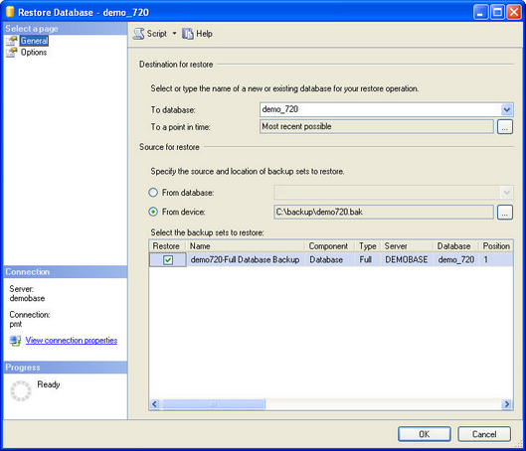The image size is (526, 451).
Task: Open the Script dropdown arrow
Action: pyautogui.click(x=174, y=34)
